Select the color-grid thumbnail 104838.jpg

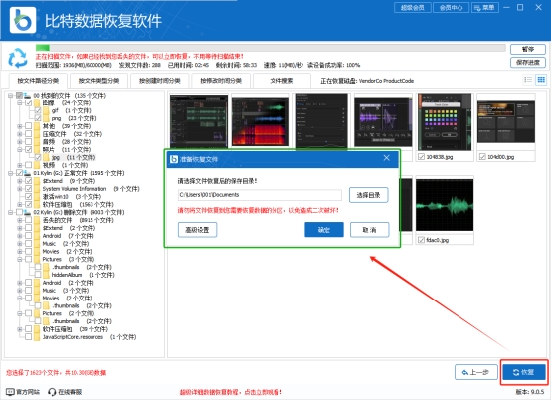[x=445, y=122]
